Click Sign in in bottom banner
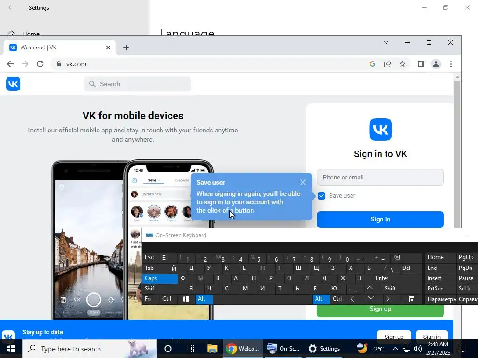Screen dimensions: 478x358 [432, 336]
